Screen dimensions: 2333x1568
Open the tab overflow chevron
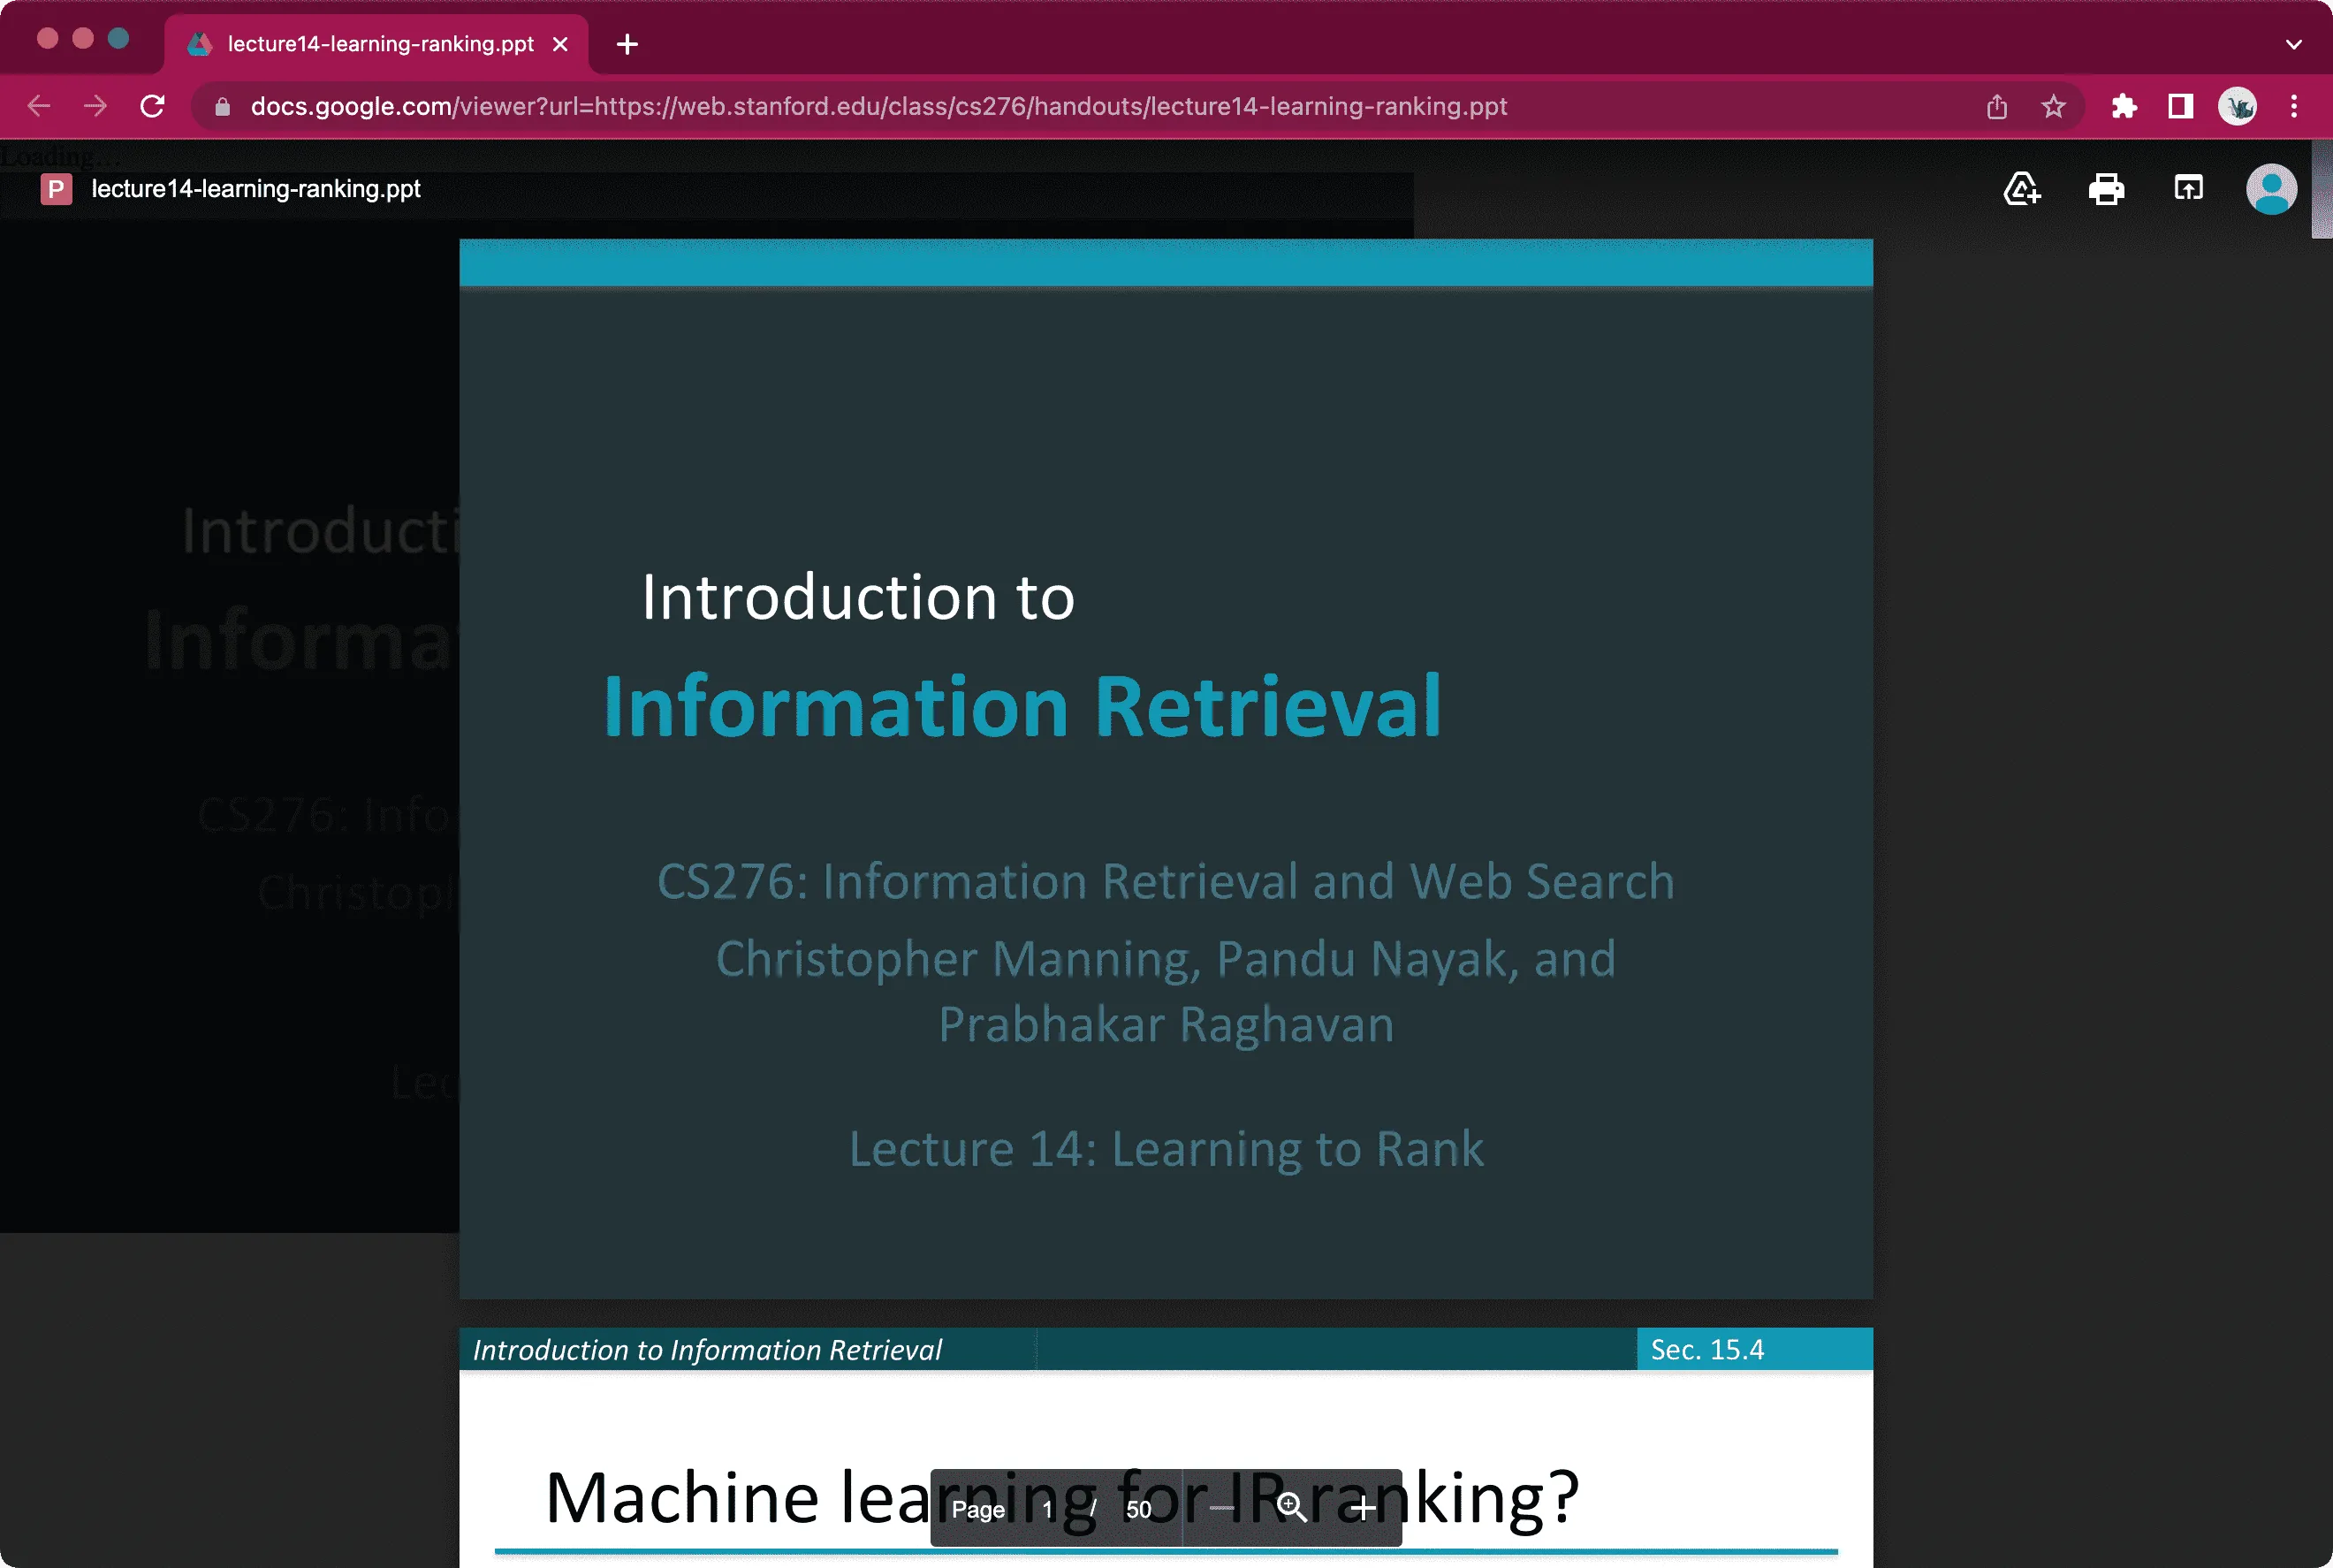[2292, 44]
